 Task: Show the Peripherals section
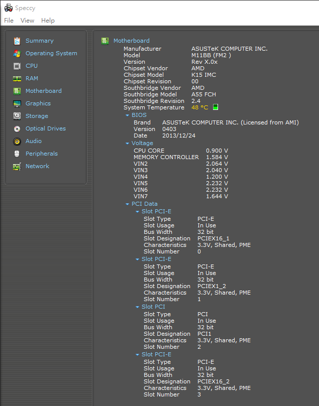[42, 154]
